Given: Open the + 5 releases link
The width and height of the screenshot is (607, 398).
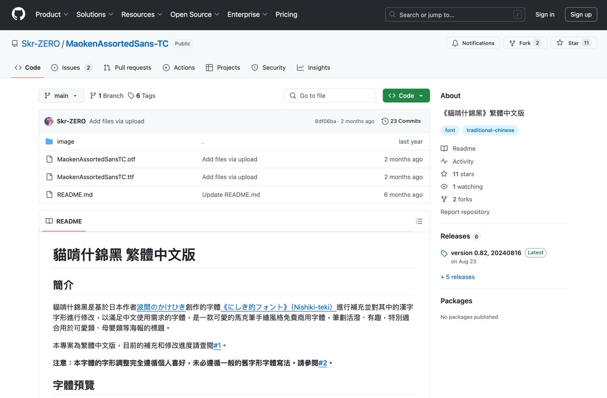Looking at the screenshot, I should pyautogui.click(x=458, y=277).
